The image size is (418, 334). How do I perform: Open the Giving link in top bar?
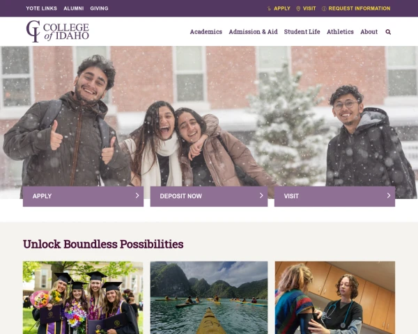(99, 8)
